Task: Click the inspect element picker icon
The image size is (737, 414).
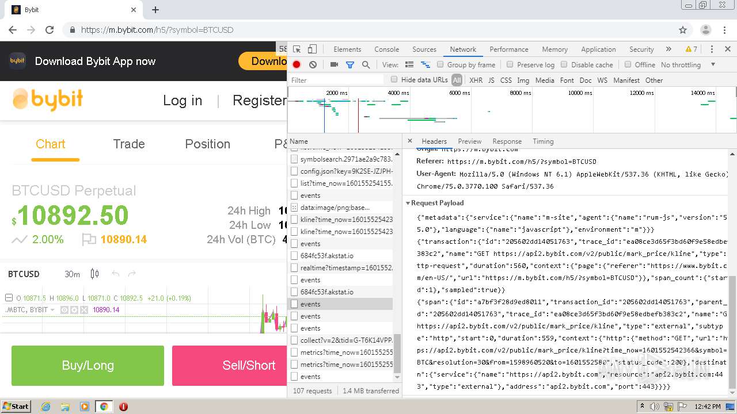Action: (297, 49)
